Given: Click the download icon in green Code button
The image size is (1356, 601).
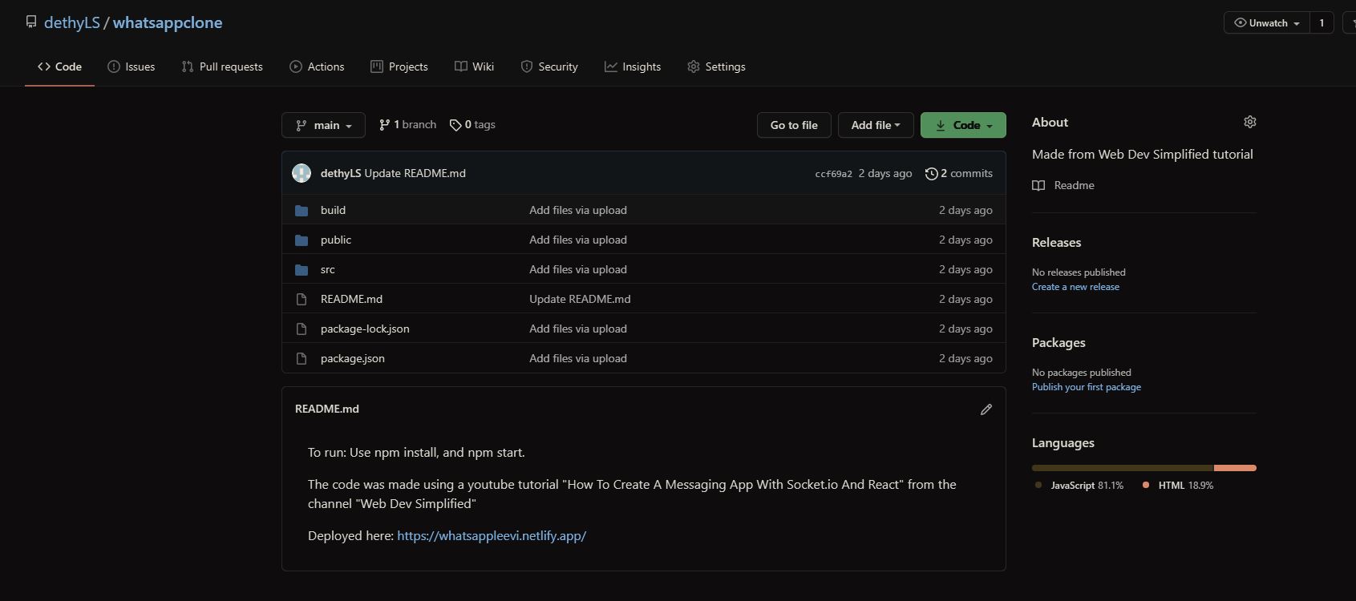Looking at the screenshot, I should coord(940,125).
